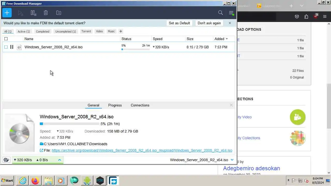Add a new download with plus button
331x186 pixels.
click(x=7, y=13)
